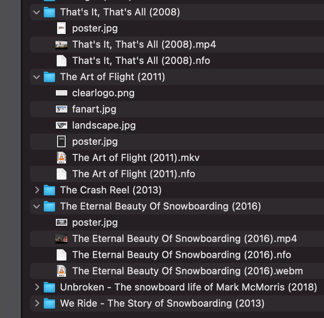Click the blank document icon of The Art of Flight (2011).nfo
This screenshot has height=318, width=324.
[61, 174]
